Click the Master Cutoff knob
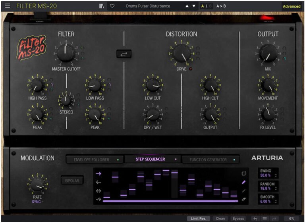The image size is (305, 223). tap(66, 53)
